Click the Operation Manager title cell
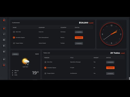The width and height of the screenshot is (130, 97). (75, 62)
